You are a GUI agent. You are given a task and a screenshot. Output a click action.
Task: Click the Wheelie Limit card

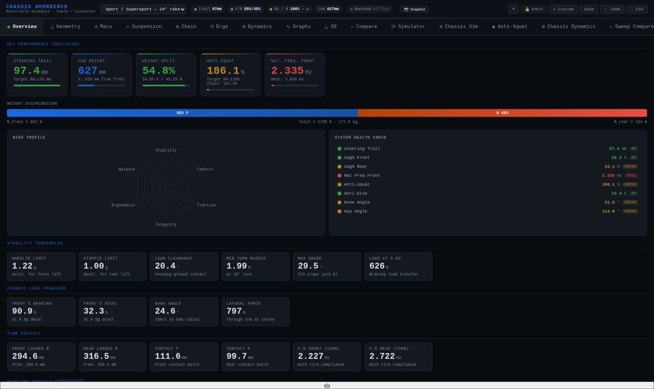tap(41, 267)
